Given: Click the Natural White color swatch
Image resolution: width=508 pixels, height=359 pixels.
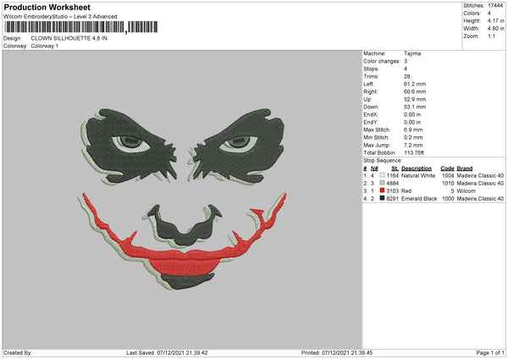Looking at the screenshot, I should click(x=382, y=175).
